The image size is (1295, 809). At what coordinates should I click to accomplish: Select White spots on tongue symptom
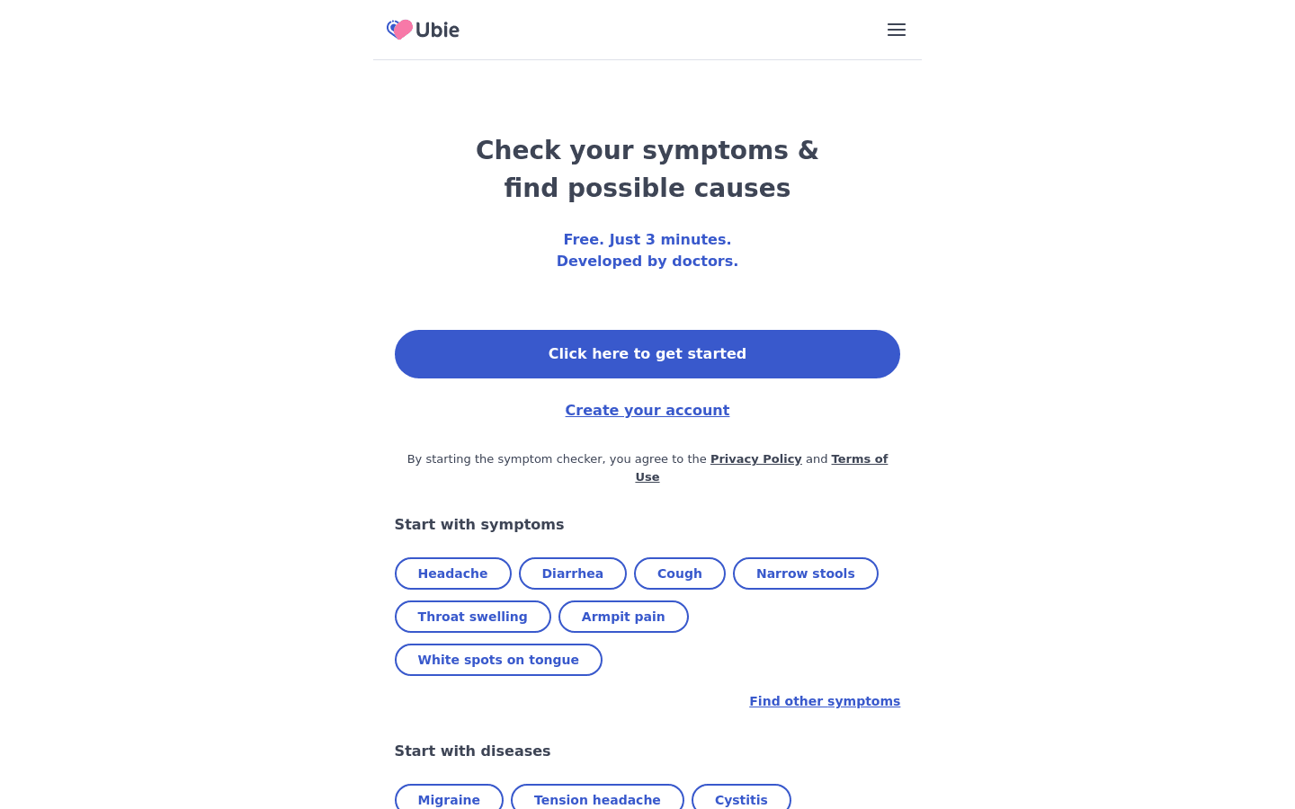pyautogui.click(x=498, y=660)
